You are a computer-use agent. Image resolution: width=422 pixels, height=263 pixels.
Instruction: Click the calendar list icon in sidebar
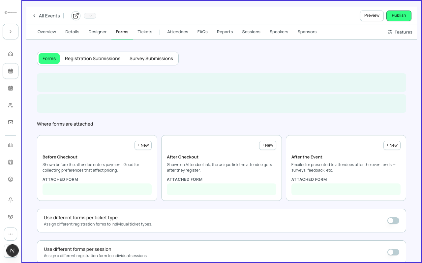pos(11,88)
